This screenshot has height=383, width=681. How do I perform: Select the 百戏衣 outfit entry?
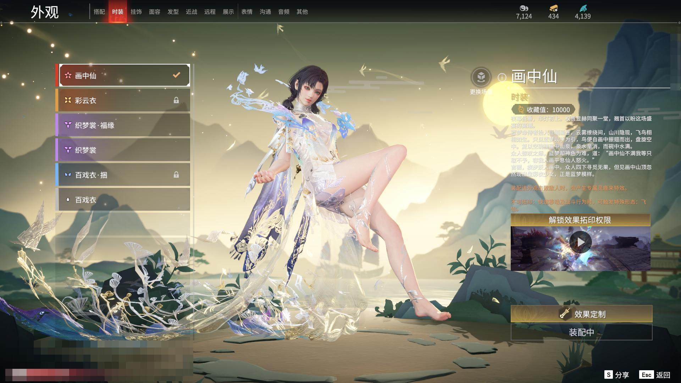[123, 200]
